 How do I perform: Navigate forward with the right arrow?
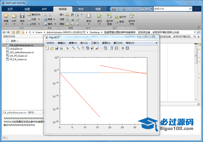pos(9,32)
